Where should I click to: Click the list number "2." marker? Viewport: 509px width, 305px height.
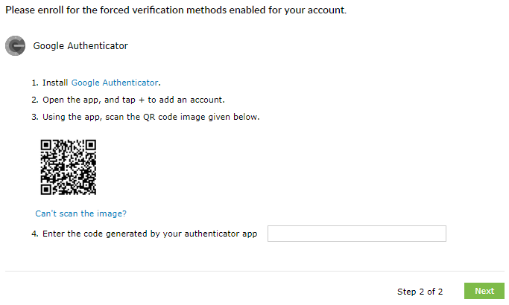click(34, 100)
